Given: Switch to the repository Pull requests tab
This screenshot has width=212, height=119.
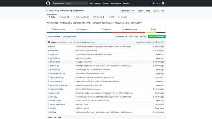Looking at the screenshot, I should [x=81, y=17].
